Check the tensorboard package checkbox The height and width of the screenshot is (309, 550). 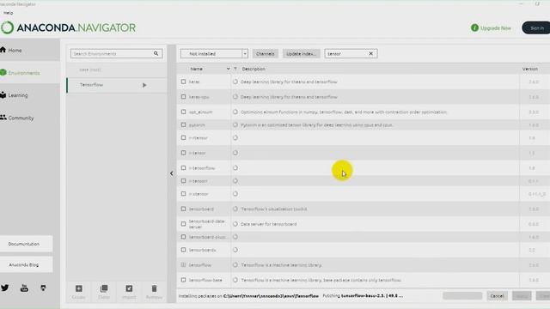coord(183,209)
